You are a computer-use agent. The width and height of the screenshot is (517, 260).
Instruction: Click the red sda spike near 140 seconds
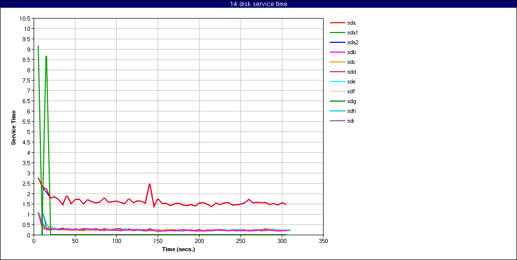(150, 184)
